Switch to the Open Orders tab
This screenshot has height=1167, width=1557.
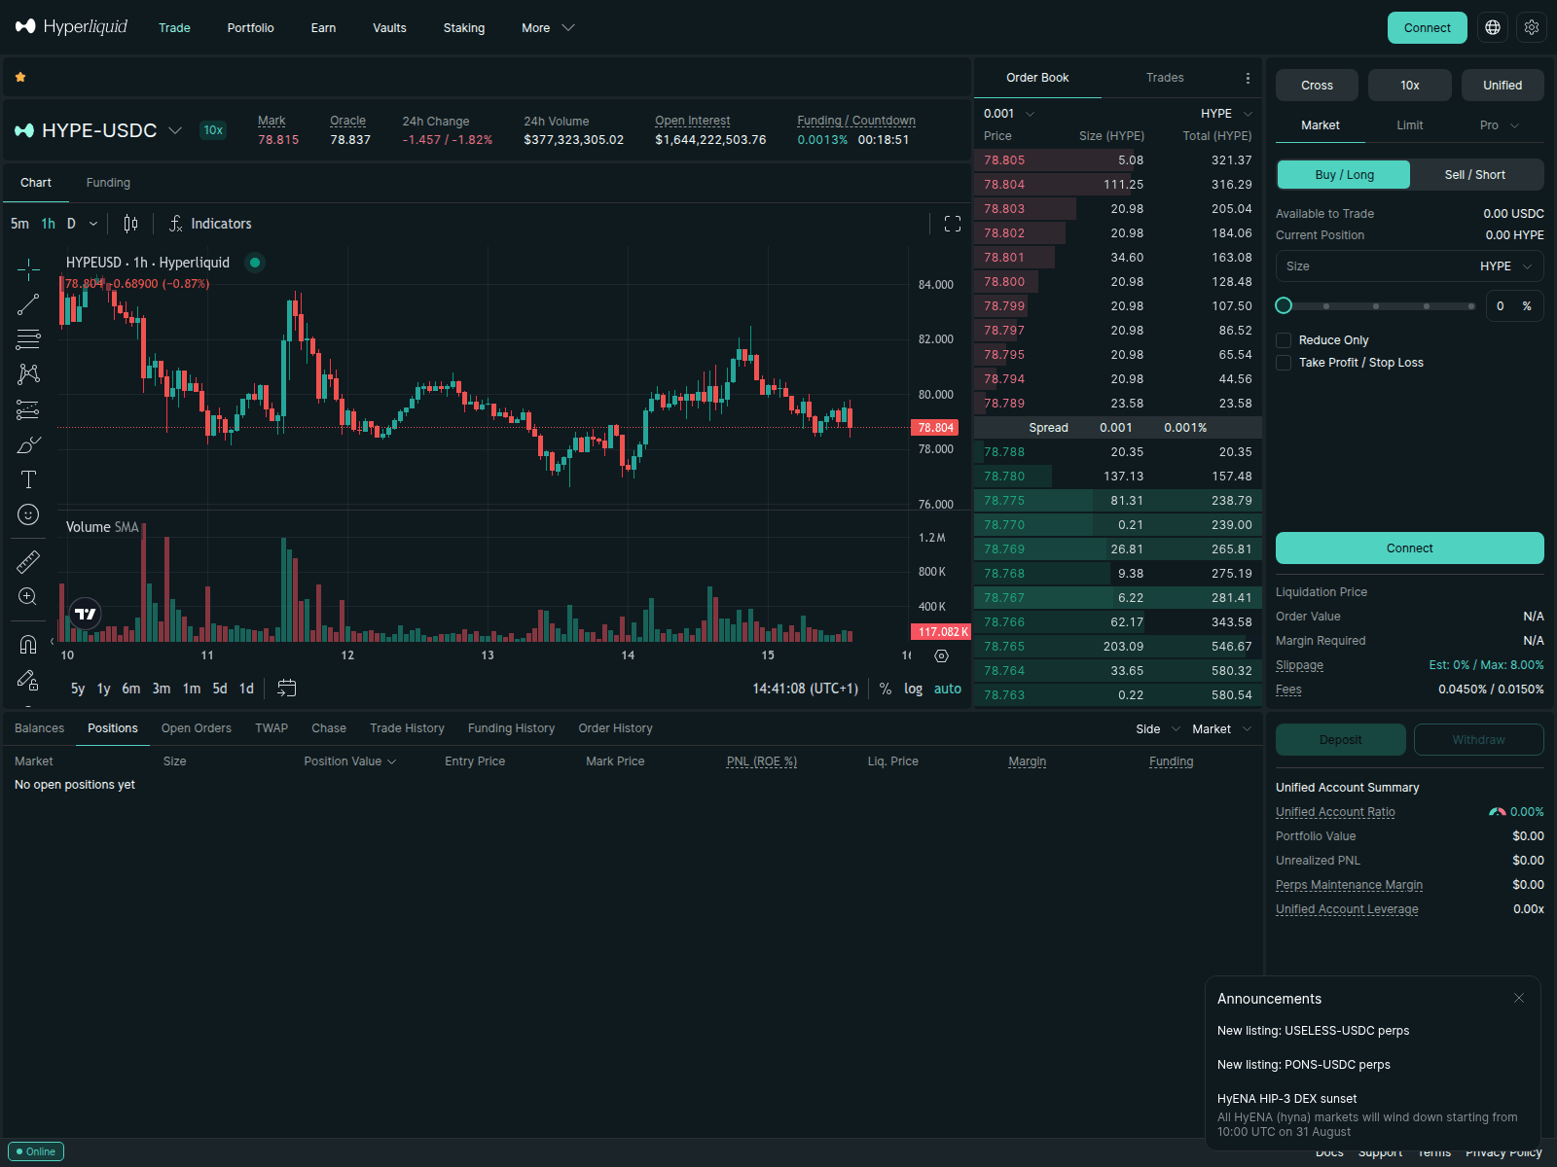point(197,728)
